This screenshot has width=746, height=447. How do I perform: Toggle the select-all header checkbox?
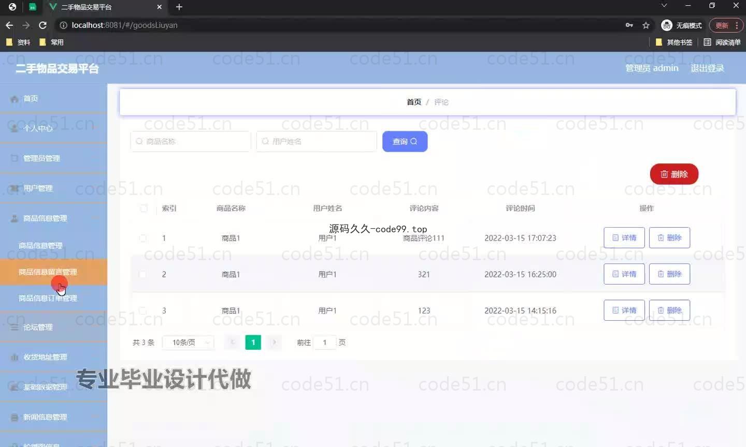(x=144, y=208)
